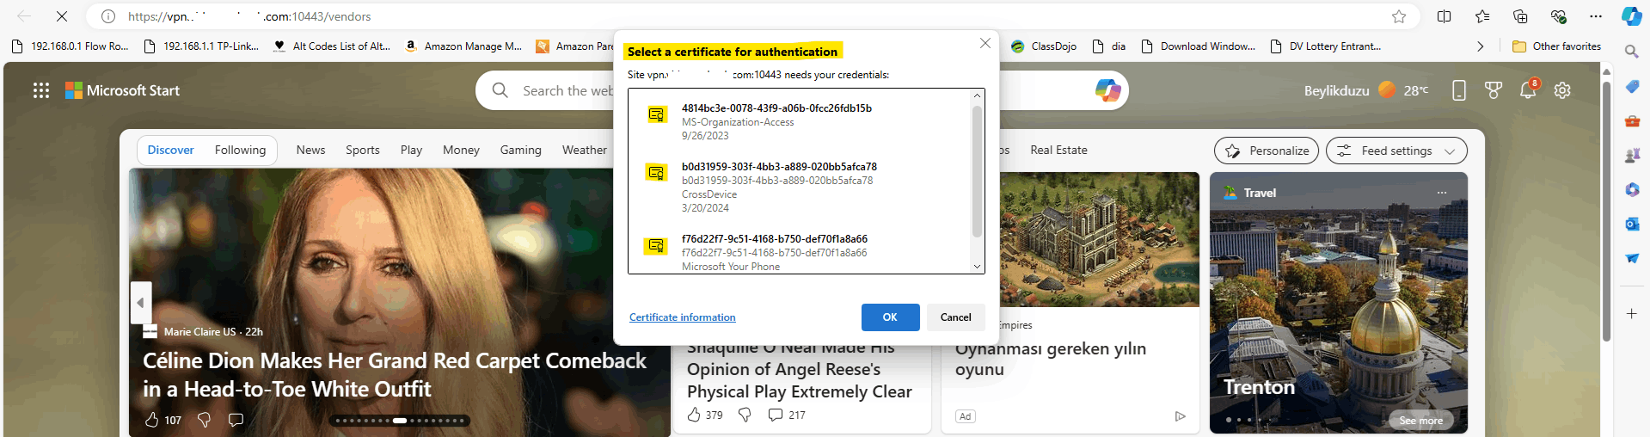Open the Sports feed tab
This screenshot has height=437, width=1650.
363,151
